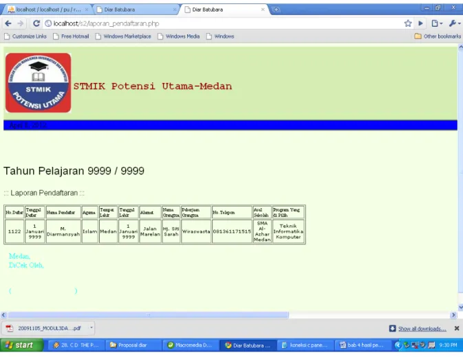Click the Islam cell in table
Screen dimensions: 463x357
(89, 231)
